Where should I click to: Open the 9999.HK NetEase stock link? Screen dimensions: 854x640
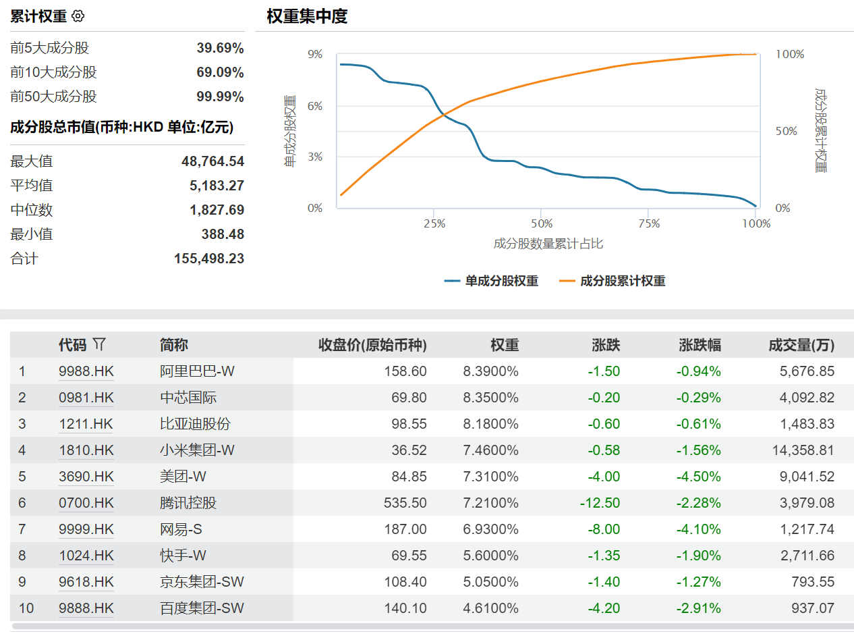click(86, 529)
